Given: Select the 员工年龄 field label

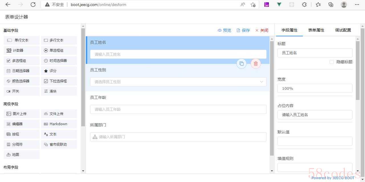Looking at the screenshot, I should click(98, 97).
